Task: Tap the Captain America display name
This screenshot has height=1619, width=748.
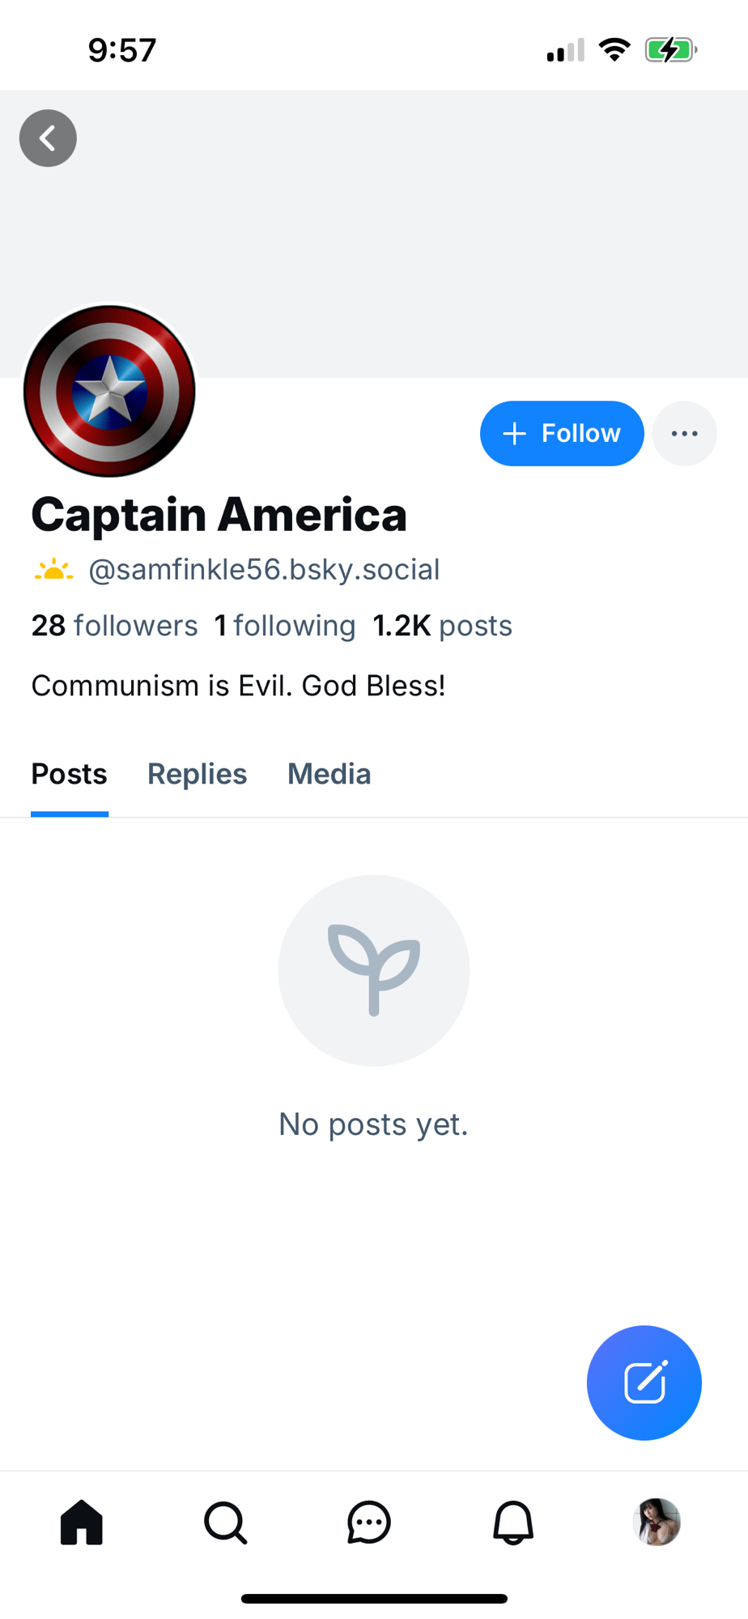Action: [x=219, y=515]
